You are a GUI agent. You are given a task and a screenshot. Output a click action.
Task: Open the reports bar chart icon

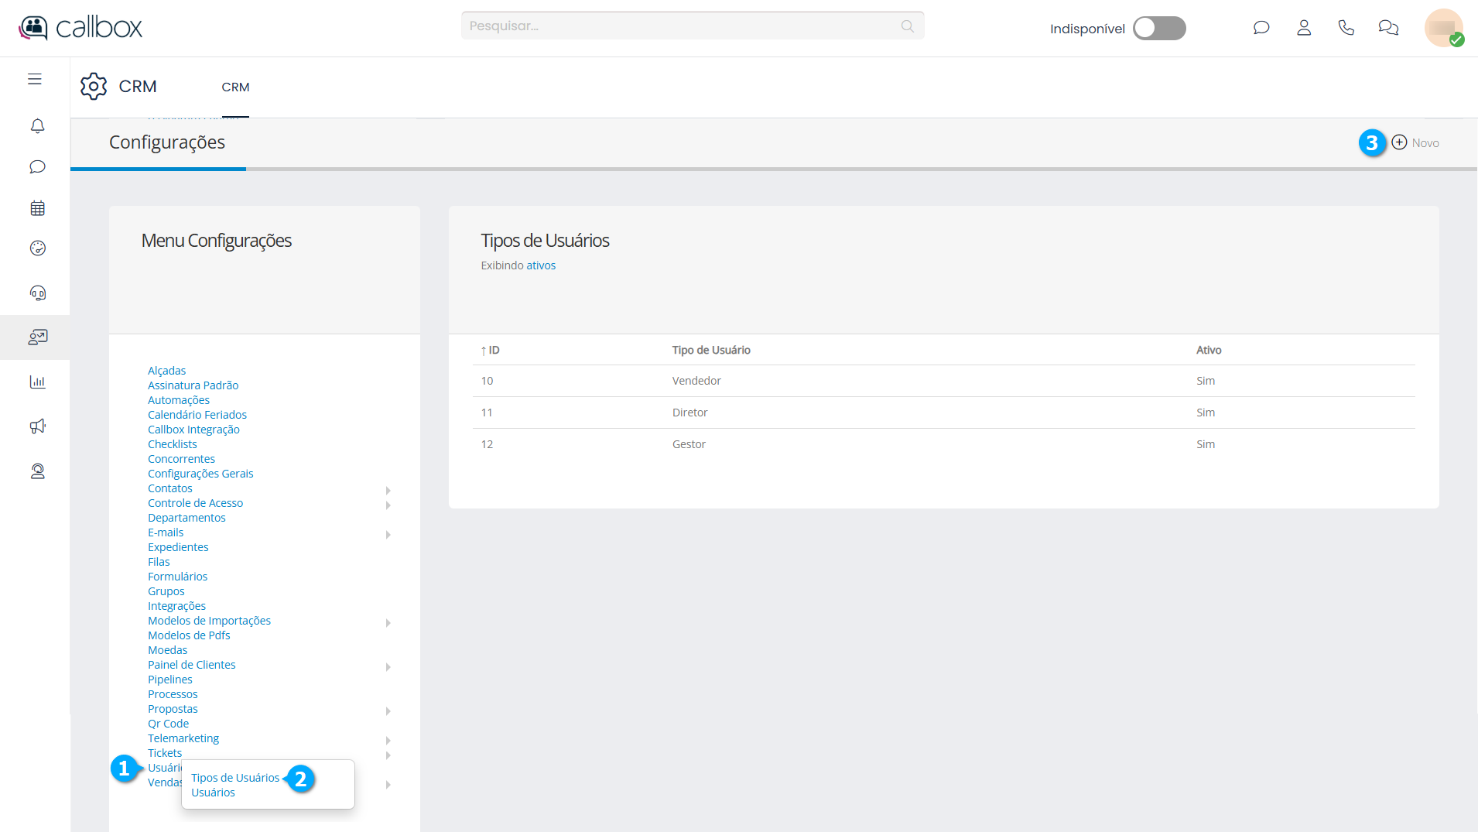point(37,382)
